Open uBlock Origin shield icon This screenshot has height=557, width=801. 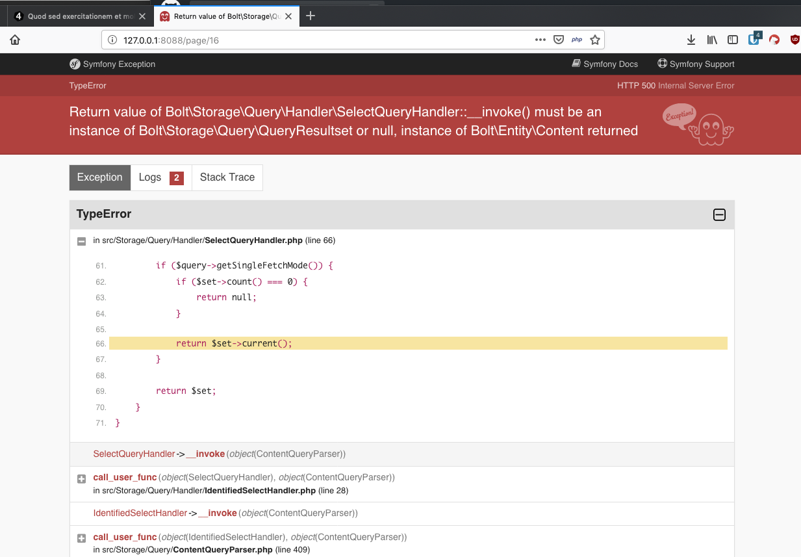click(795, 40)
